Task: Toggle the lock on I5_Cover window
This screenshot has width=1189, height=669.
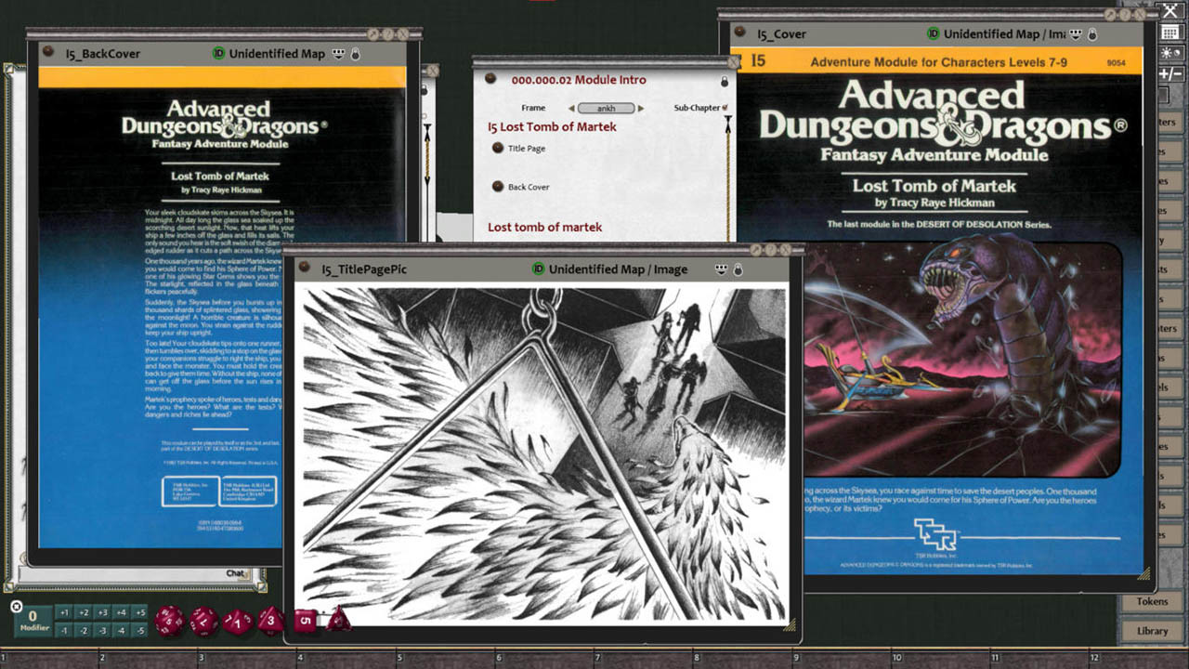Action: [x=1092, y=34]
